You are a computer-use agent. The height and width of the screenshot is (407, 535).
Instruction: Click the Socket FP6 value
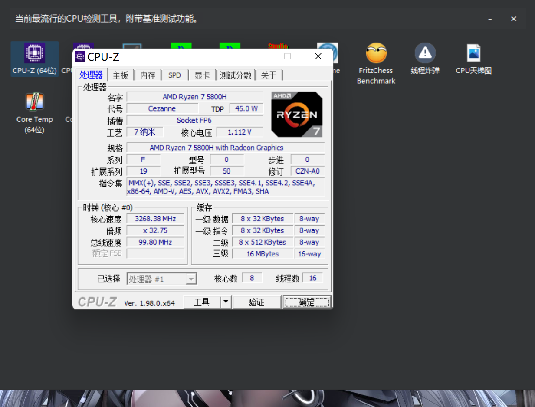coord(195,120)
